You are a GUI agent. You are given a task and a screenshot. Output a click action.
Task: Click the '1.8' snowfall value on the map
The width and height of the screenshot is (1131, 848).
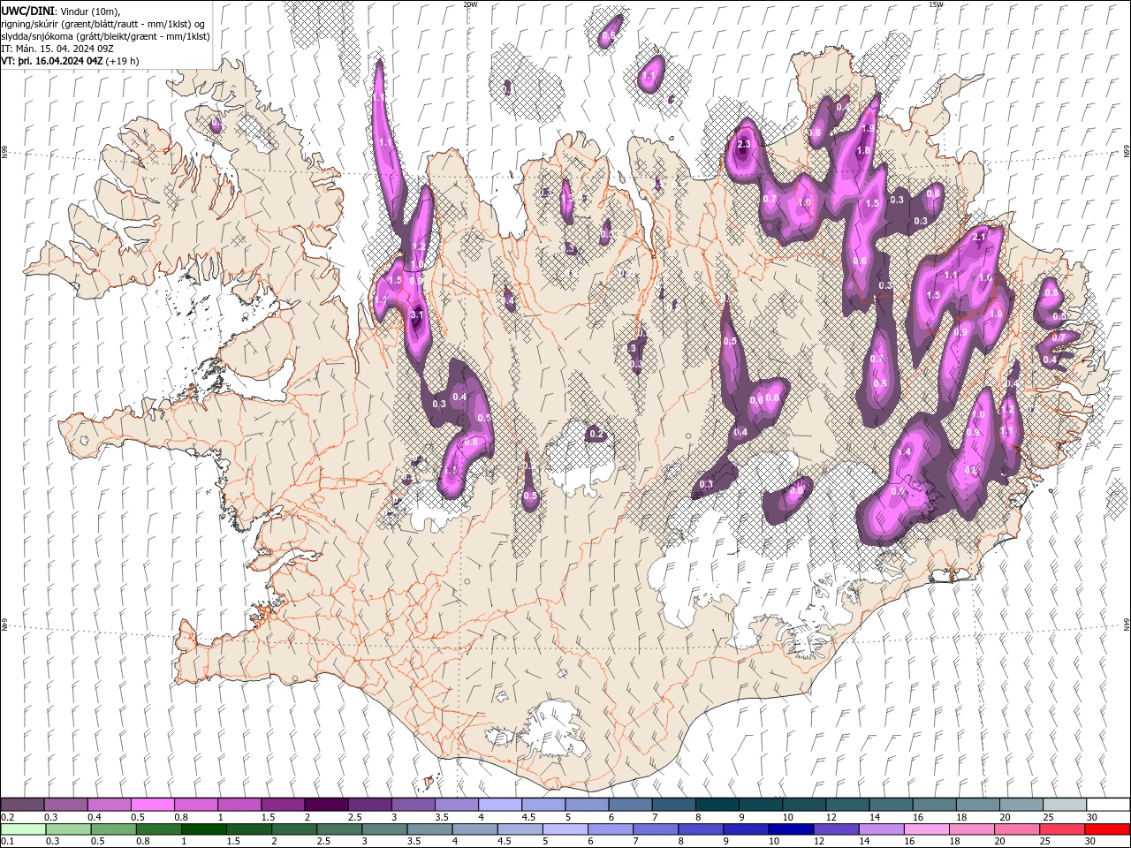point(863,150)
